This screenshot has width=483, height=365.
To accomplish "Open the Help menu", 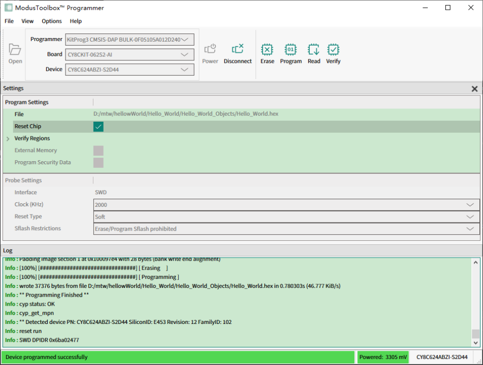I will [76, 21].
